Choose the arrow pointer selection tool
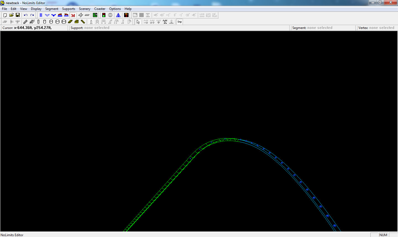 [138, 22]
